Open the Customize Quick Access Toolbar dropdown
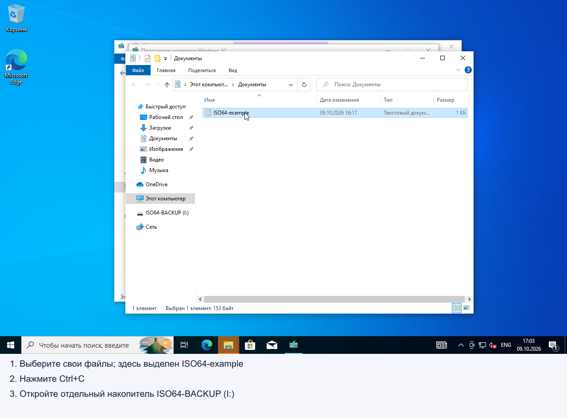This screenshot has width=567, height=418. point(165,58)
